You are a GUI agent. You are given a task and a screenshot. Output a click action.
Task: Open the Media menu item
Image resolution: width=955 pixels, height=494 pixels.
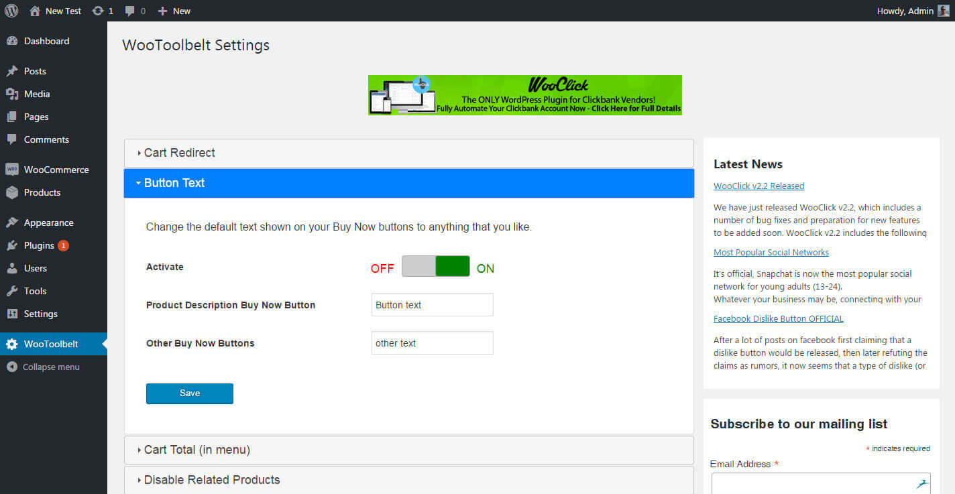pos(54,94)
